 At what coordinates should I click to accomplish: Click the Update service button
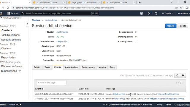[171, 26]
